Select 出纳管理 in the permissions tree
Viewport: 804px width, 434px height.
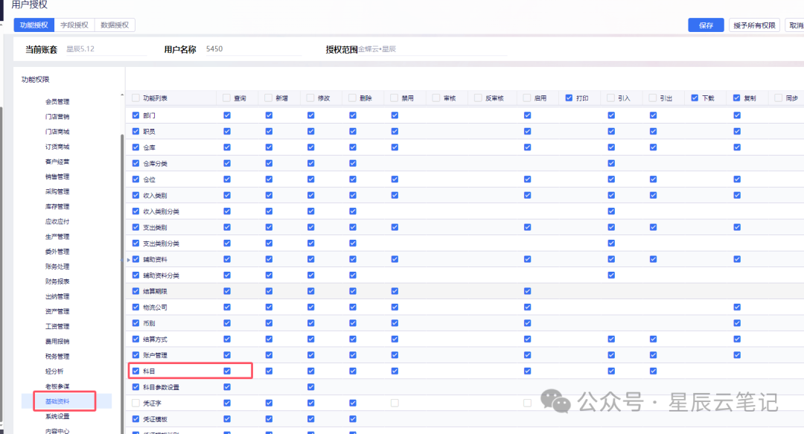(x=57, y=296)
